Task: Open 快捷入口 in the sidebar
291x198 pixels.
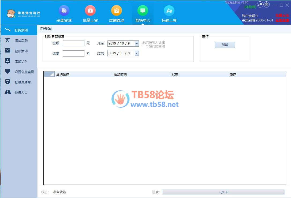Action: point(19,92)
